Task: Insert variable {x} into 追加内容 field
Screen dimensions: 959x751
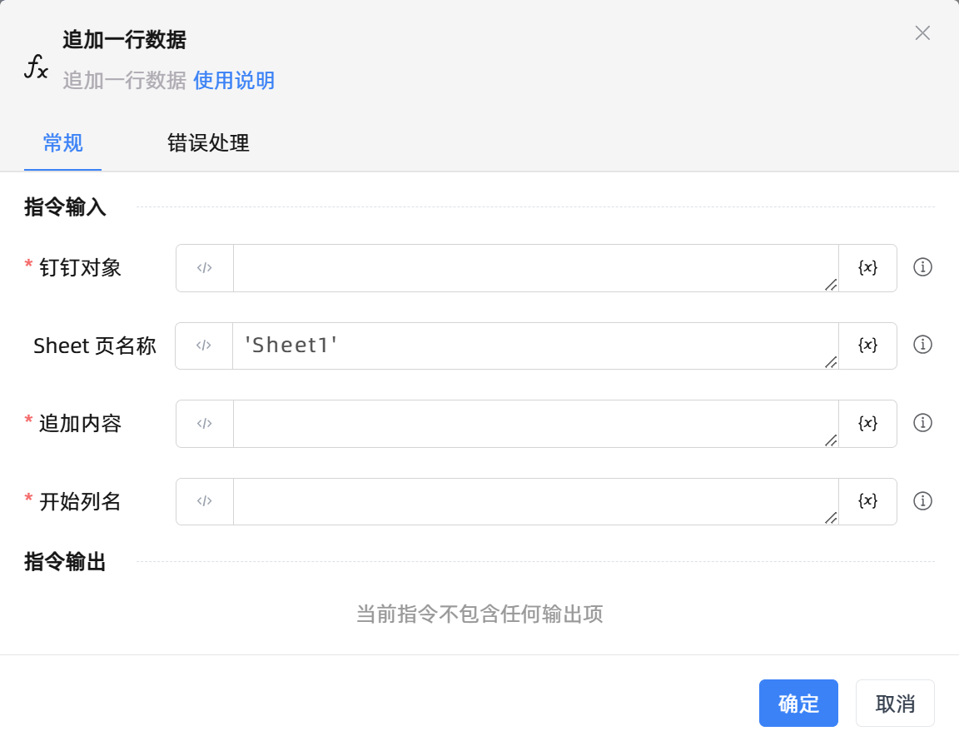Action: click(x=867, y=424)
